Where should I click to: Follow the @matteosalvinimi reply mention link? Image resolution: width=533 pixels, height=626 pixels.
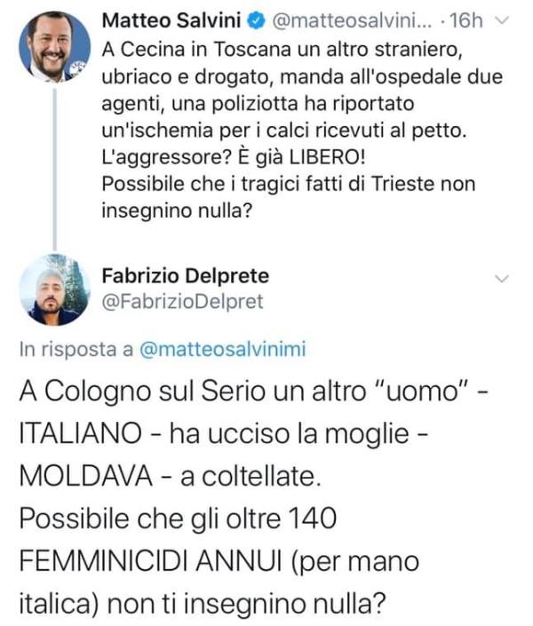point(223,349)
